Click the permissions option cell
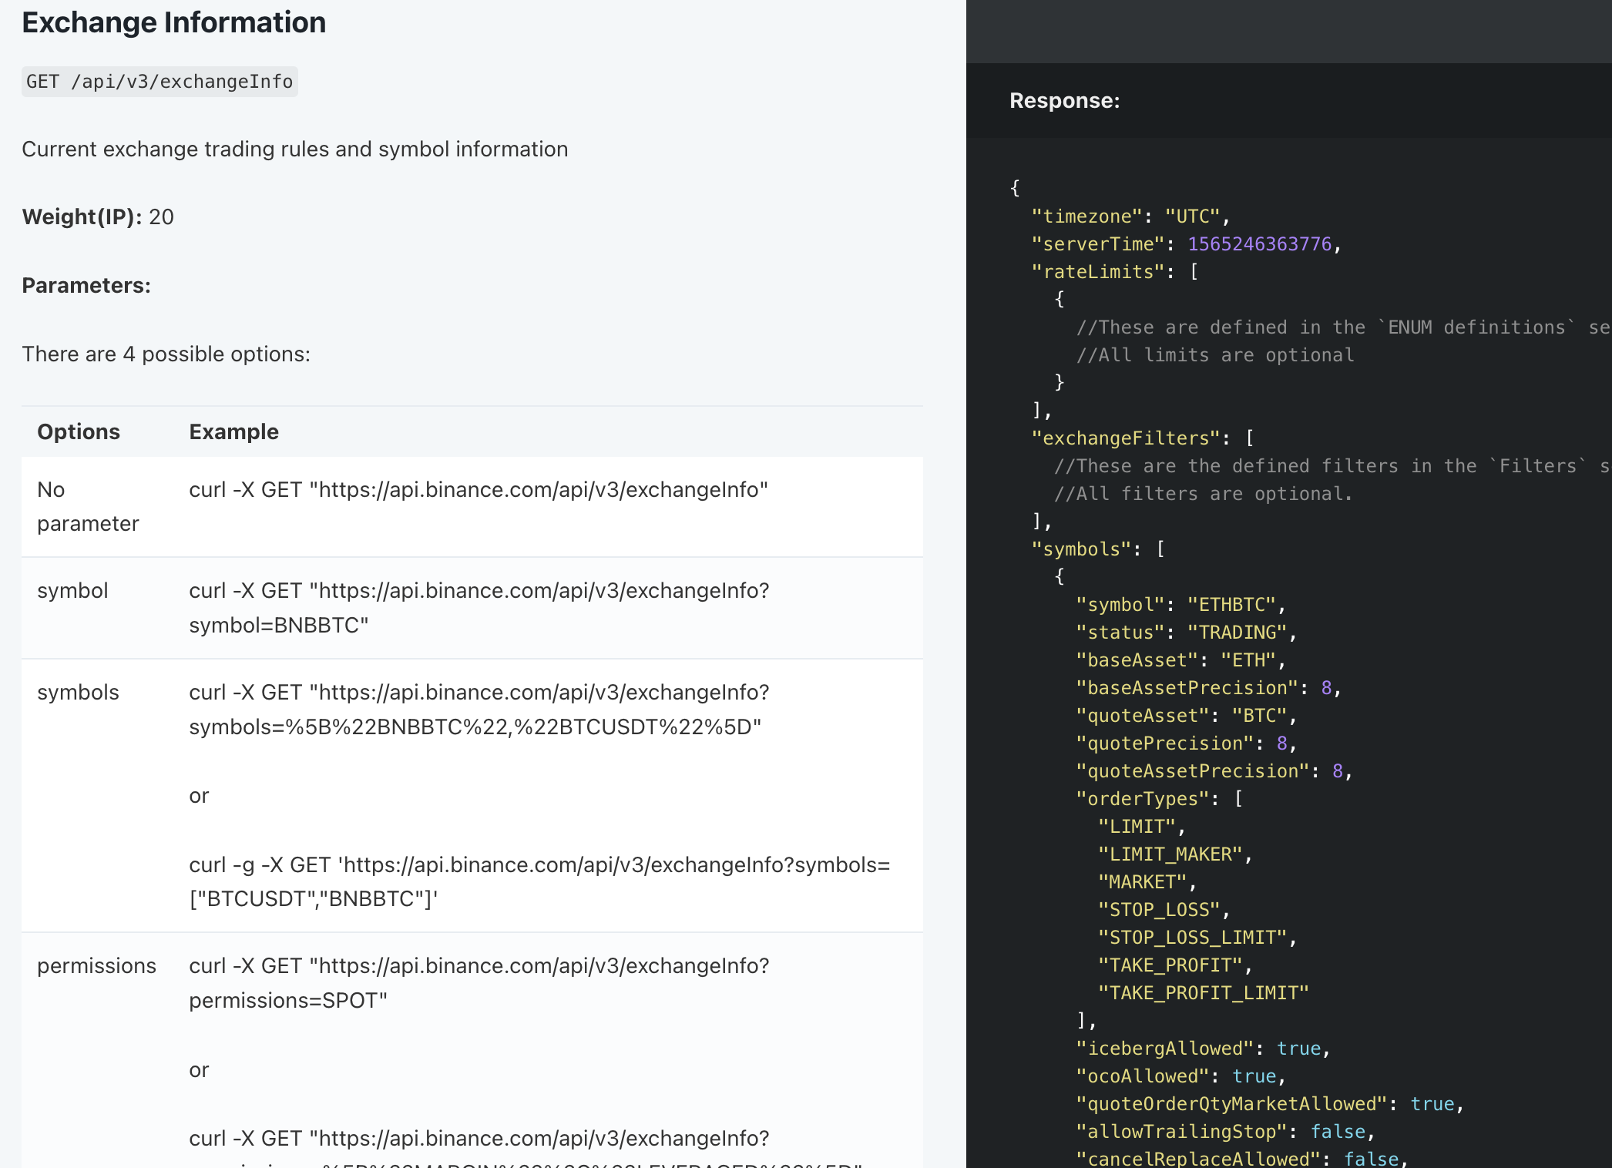 tap(96, 966)
